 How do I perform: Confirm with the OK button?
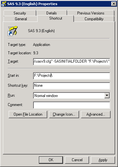[x=51, y=160]
